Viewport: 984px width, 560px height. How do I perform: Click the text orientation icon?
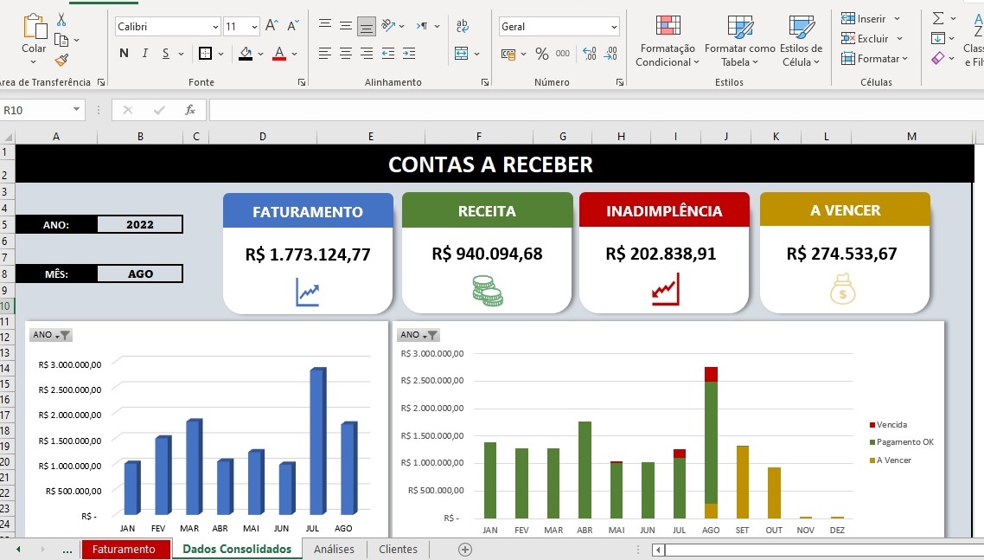click(388, 26)
